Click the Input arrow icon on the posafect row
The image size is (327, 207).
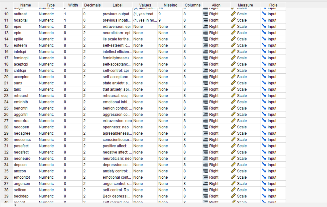[x=263, y=146]
